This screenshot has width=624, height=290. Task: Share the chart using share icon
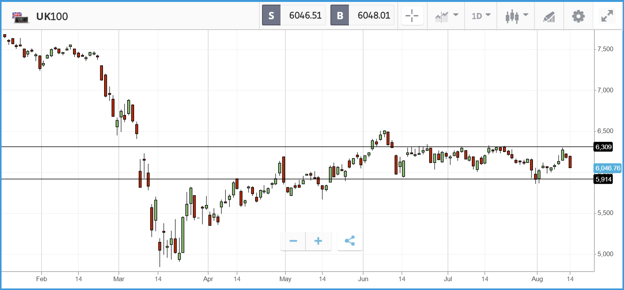pyautogui.click(x=350, y=241)
